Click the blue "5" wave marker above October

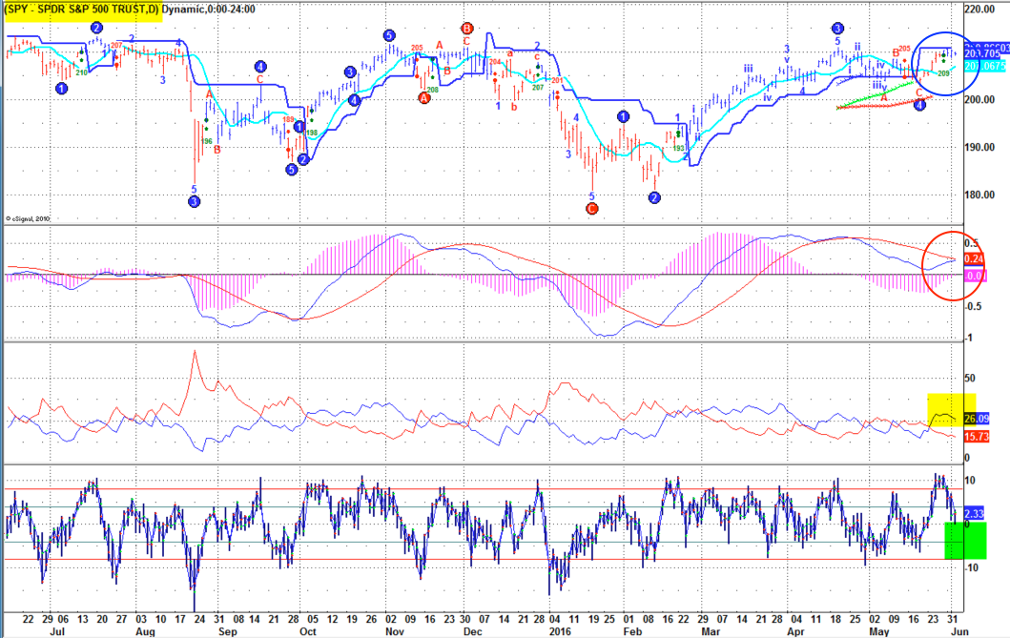388,34
